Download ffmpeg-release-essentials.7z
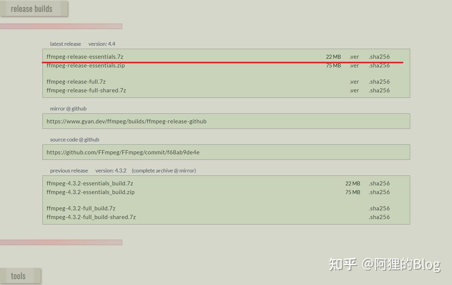 tap(85, 57)
